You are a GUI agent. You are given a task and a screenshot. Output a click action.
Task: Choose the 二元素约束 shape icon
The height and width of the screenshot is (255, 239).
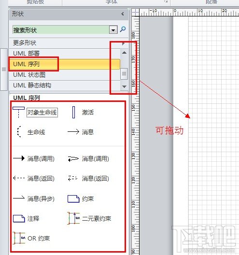[73, 218]
